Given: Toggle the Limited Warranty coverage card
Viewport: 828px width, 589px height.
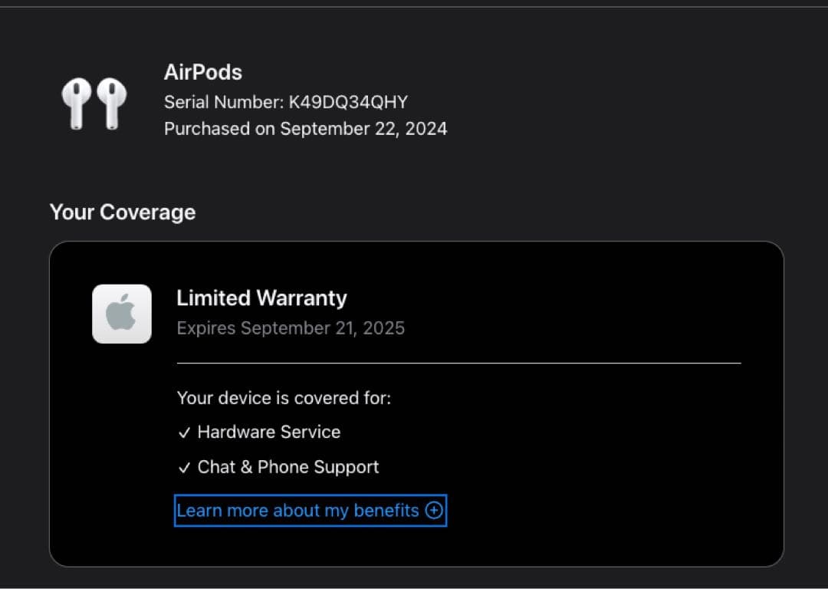Looking at the screenshot, I should point(417,403).
